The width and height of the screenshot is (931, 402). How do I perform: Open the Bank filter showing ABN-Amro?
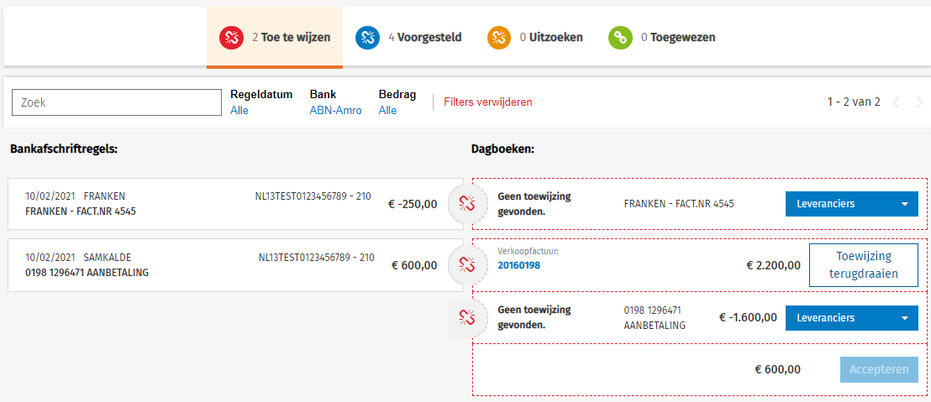(335, 110)
